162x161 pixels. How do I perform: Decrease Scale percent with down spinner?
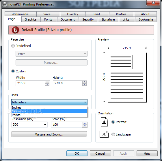(85, 126)
